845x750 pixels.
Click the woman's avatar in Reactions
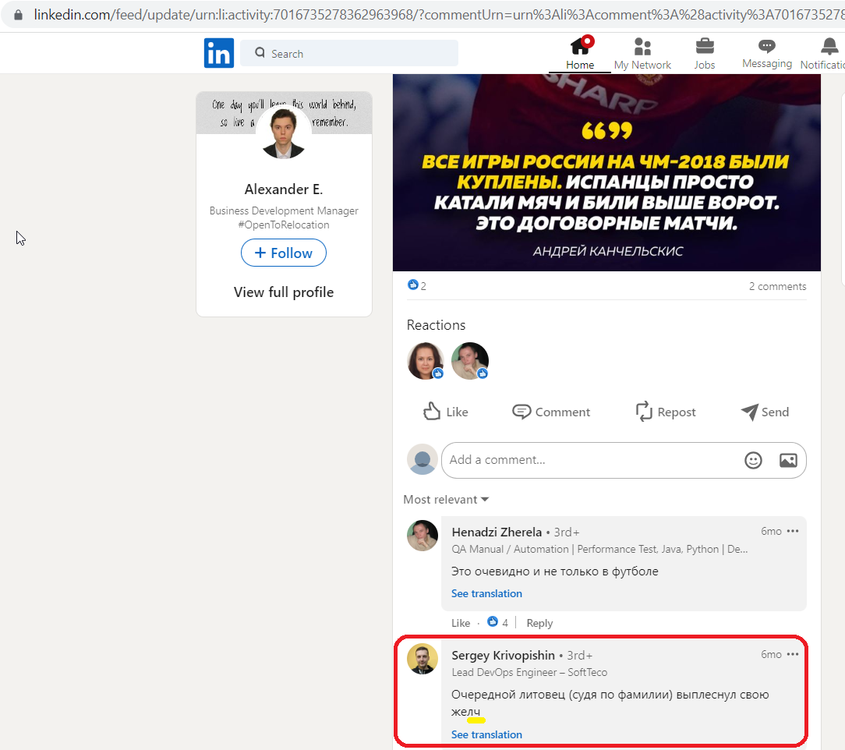point(425,360)
